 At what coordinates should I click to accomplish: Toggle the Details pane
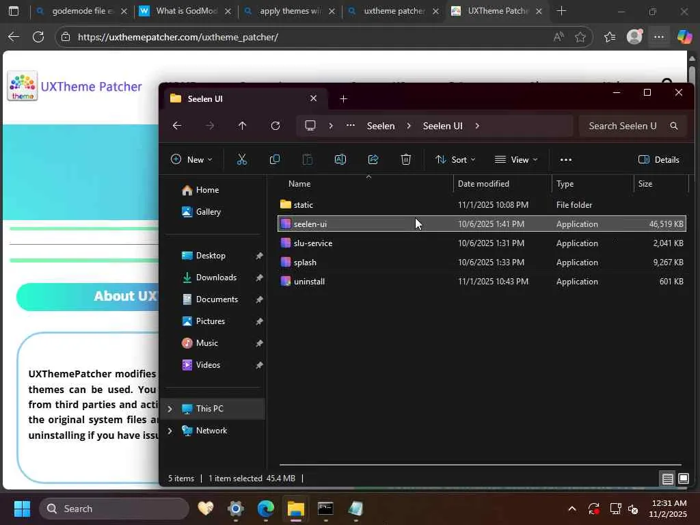pos(659,160)
